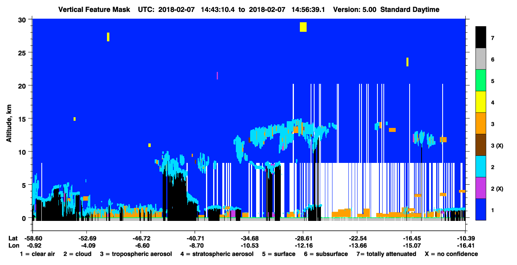Click the large yellow aerosol patch near 29 km

click(303, 27)
